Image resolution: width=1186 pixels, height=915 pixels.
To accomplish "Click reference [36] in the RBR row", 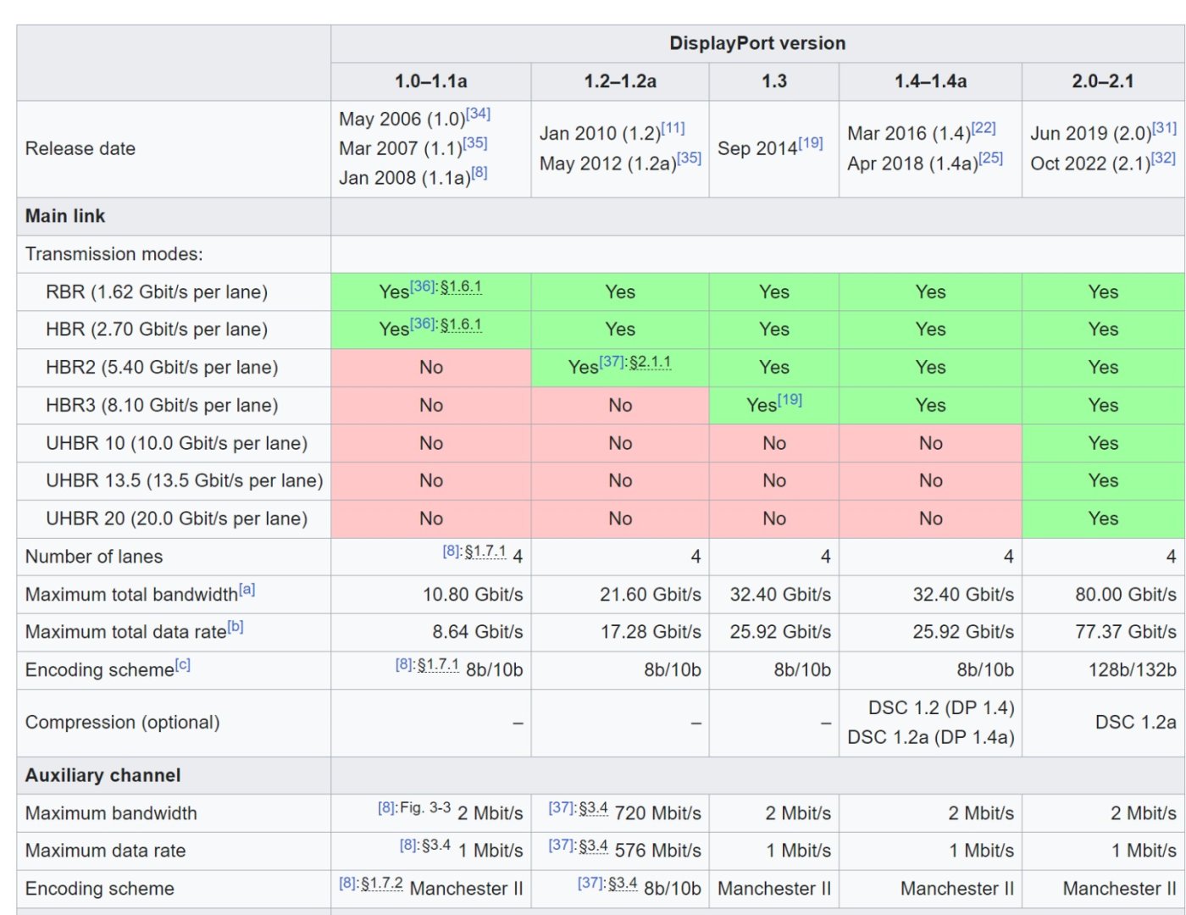I will pos(422,286).
